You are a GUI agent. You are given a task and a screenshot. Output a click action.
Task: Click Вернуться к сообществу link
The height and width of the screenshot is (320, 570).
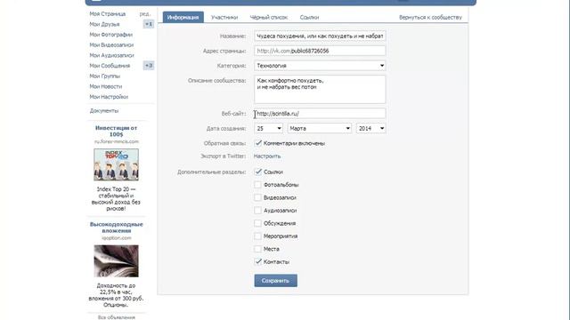click(x=430, y=17)
